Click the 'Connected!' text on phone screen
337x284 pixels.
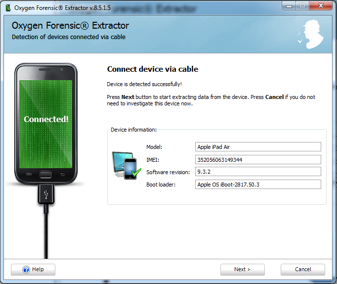(x=46, y=119)
